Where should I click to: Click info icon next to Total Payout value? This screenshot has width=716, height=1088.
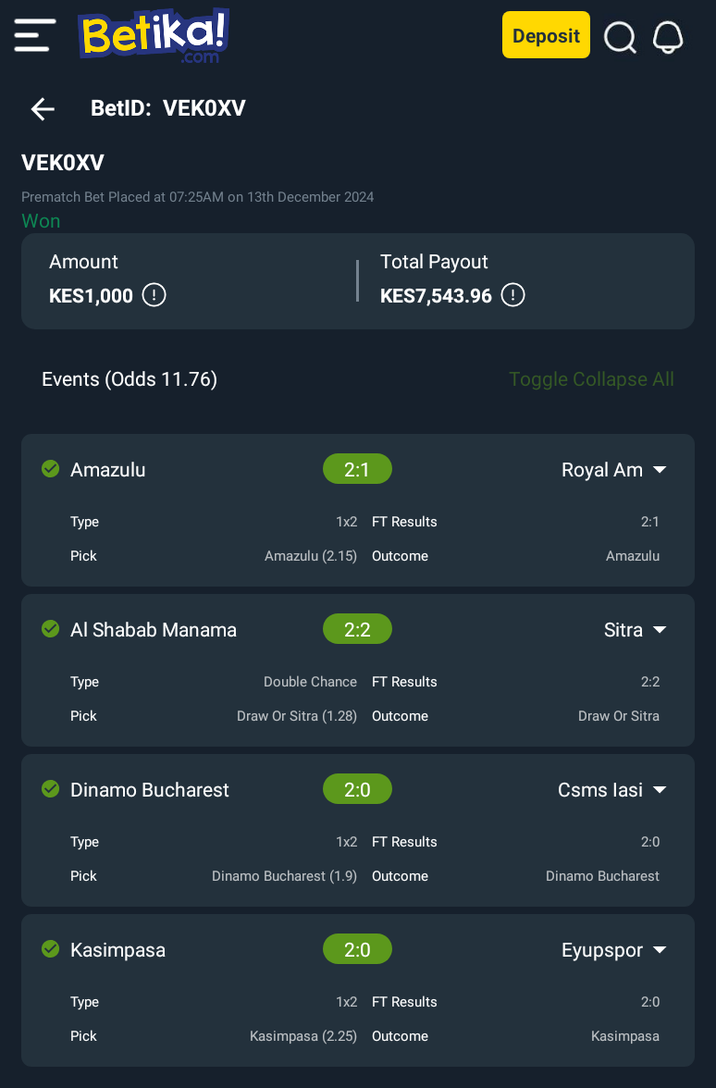pyautogui.click(x=512, y=295)
